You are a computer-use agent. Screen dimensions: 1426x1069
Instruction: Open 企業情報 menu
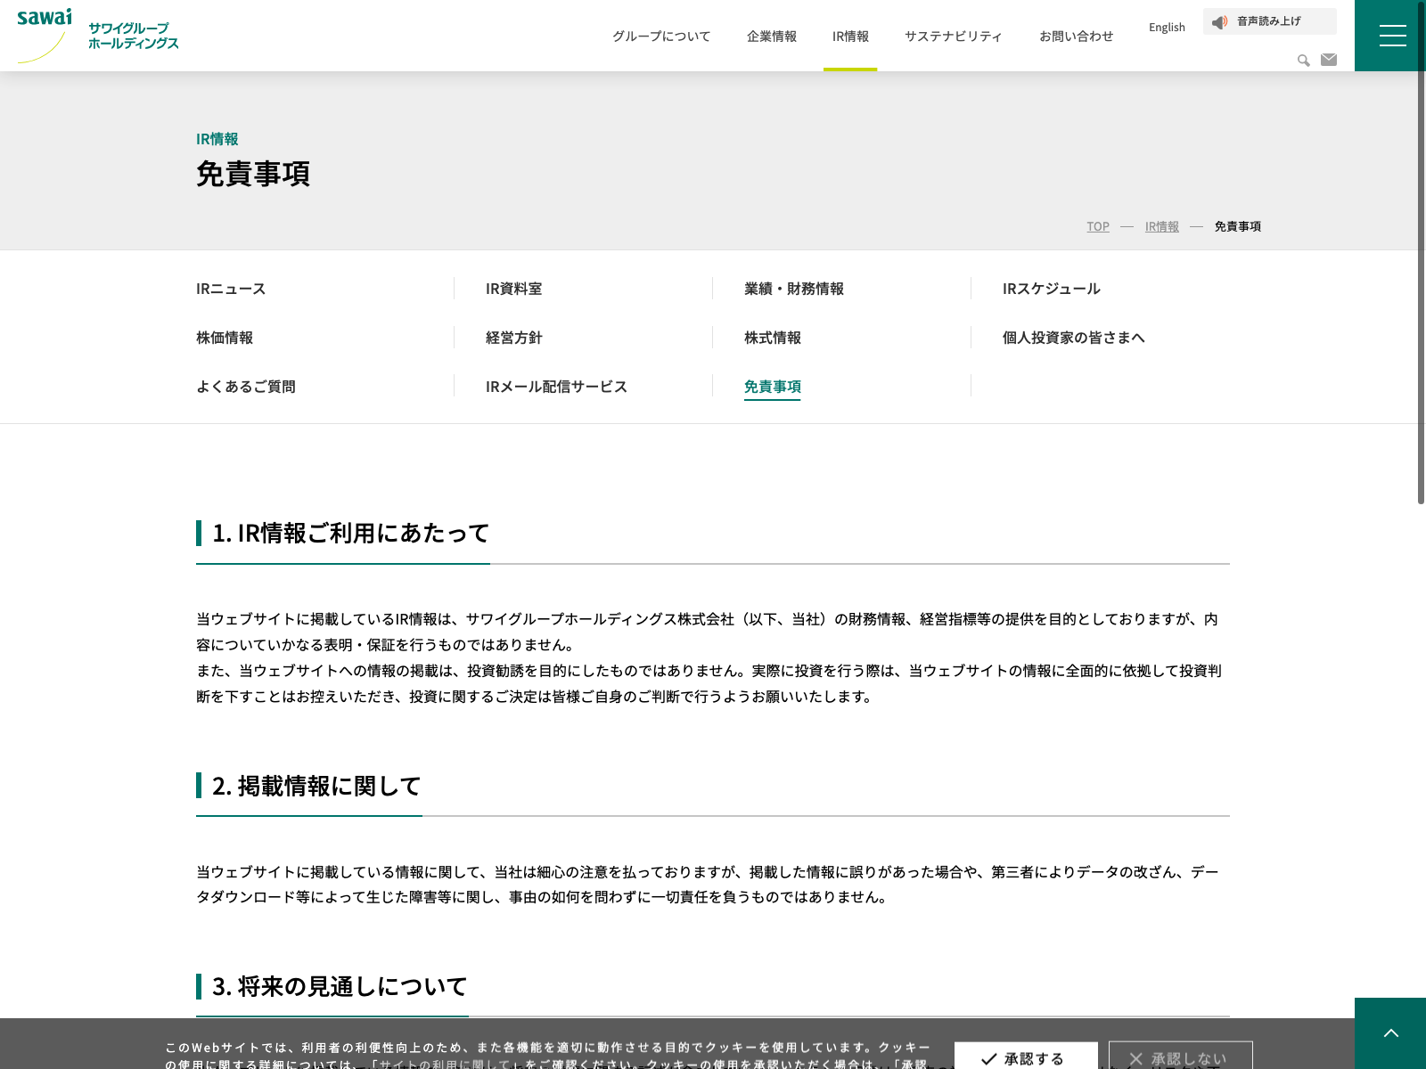(772, 37)
